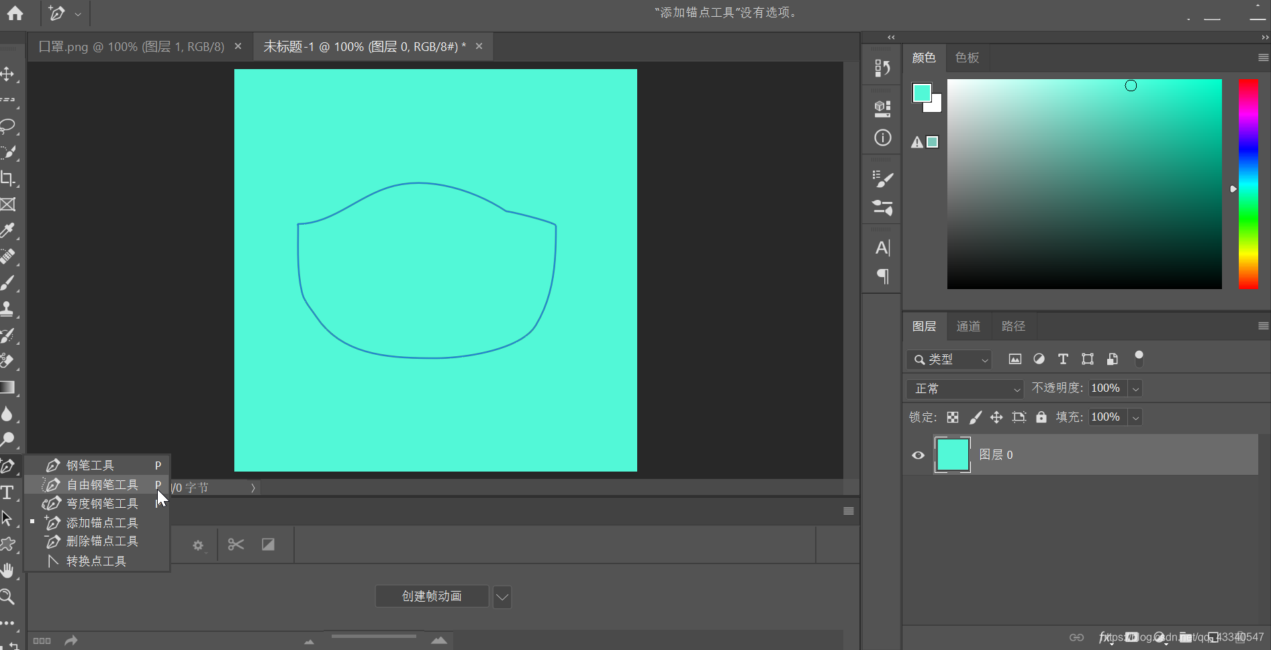This screenshot has width=1271, height=650.
Task: Open the character panel icon
Action: [x=883, y=248]
